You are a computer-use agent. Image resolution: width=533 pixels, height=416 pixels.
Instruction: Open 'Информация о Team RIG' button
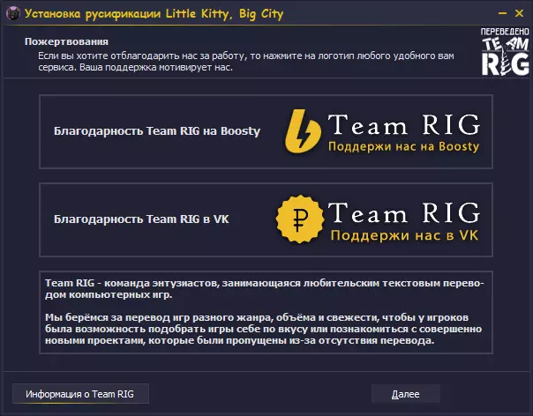tap(80, 394)
